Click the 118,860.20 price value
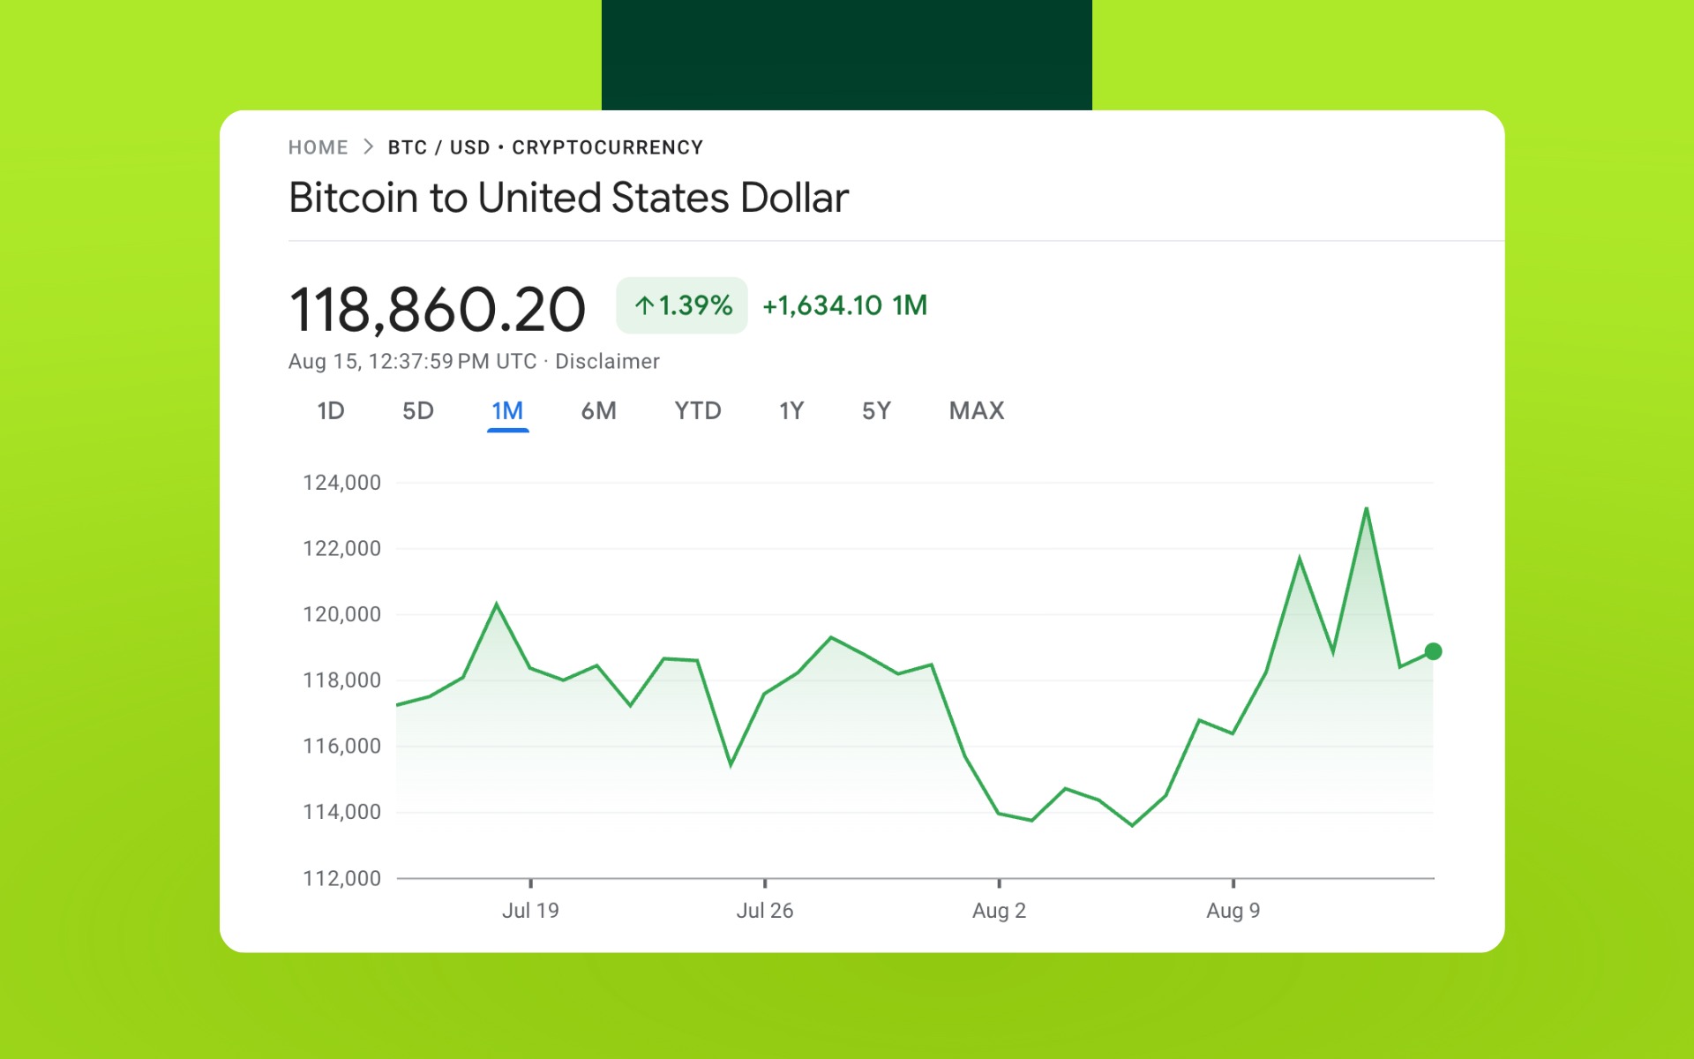Screen dimensions: 1694x1059 tap(438, 310)
